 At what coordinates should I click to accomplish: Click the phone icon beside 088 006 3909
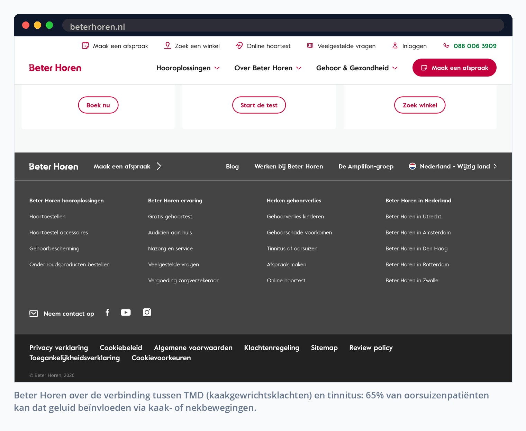(x=446, y=46)
